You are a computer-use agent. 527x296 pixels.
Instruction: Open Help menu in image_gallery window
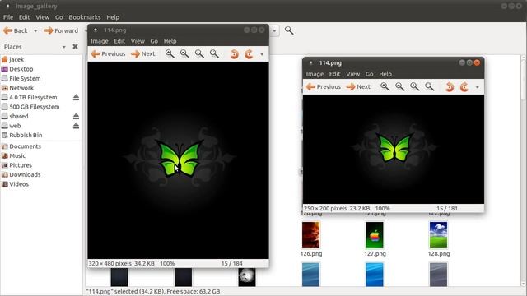(113, 17)
